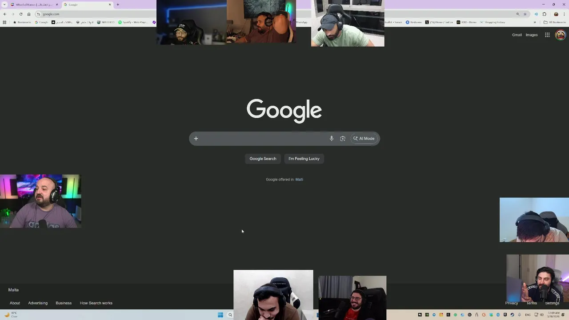Click the plus icon in search box

pos(196,138)
